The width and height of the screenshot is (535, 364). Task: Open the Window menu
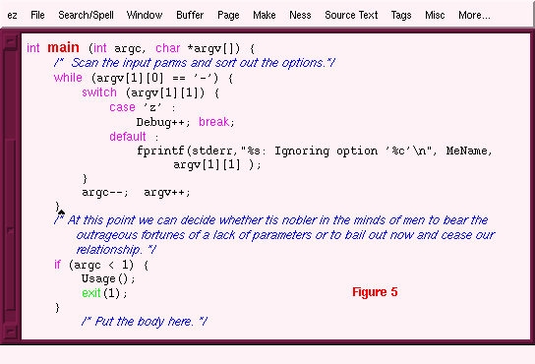145,15
